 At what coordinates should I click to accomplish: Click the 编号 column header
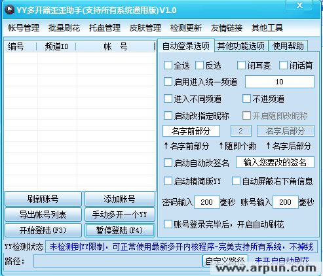(20, 46)
